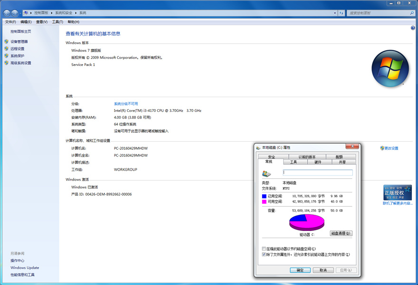Open the 查看(V) menu
418x285 pixels.
[42, 22]
